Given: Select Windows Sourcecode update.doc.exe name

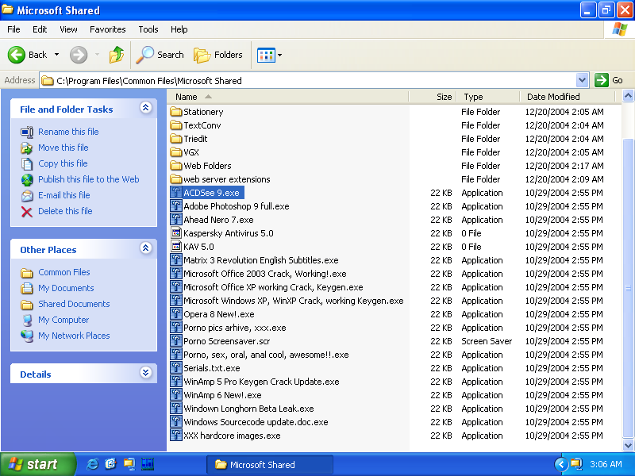Looking at the screenshot, I should (256, 422).
